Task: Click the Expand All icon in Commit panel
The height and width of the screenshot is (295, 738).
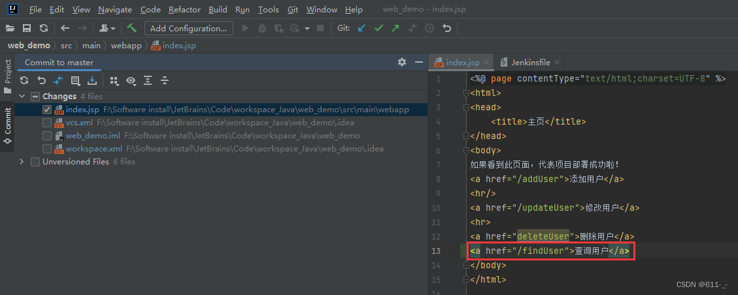Action: click(148, 81)
